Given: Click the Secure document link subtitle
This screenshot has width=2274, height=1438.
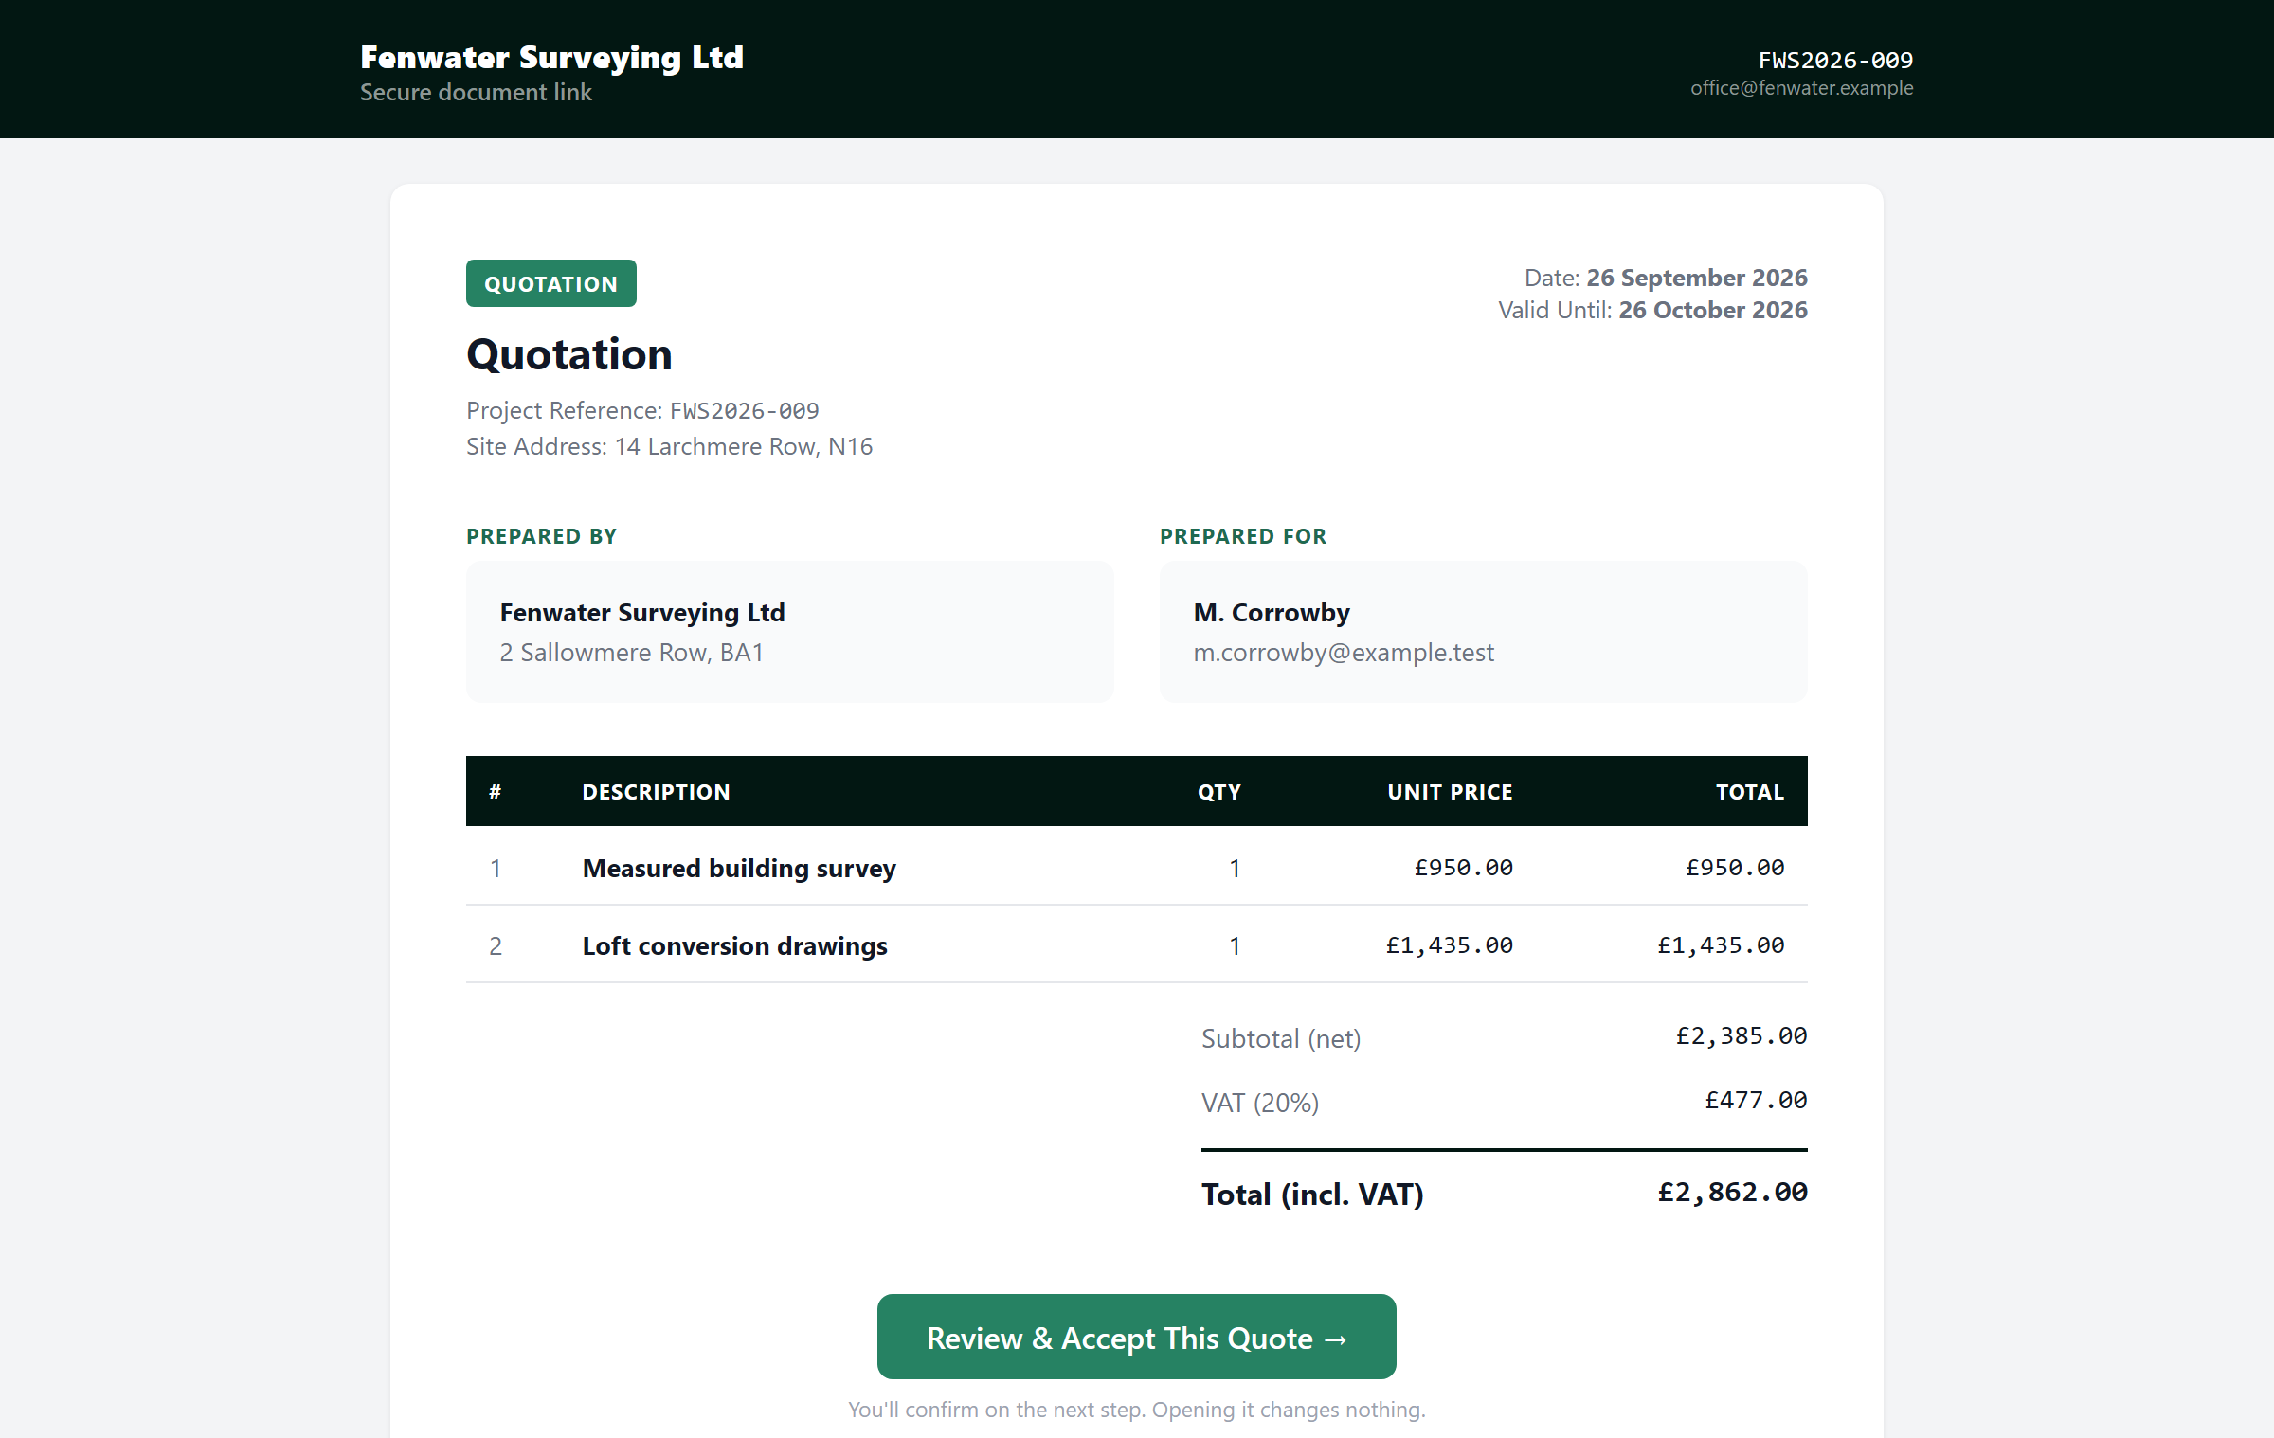Looking at the screenshot, I should [476, 92].
